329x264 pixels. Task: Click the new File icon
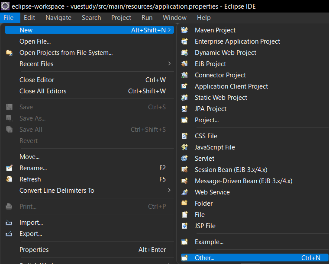(184, 215)
